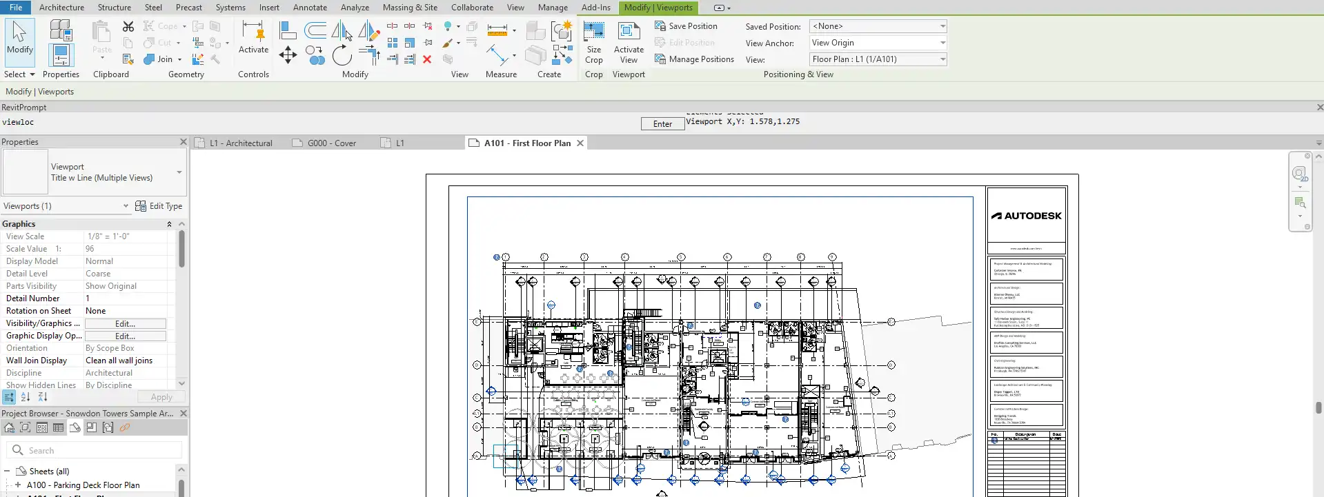The height and width of the screenshot is (497, 1324).
Task: Click the Cut to Clipboard scissors icon
Action: pos(128,26)
